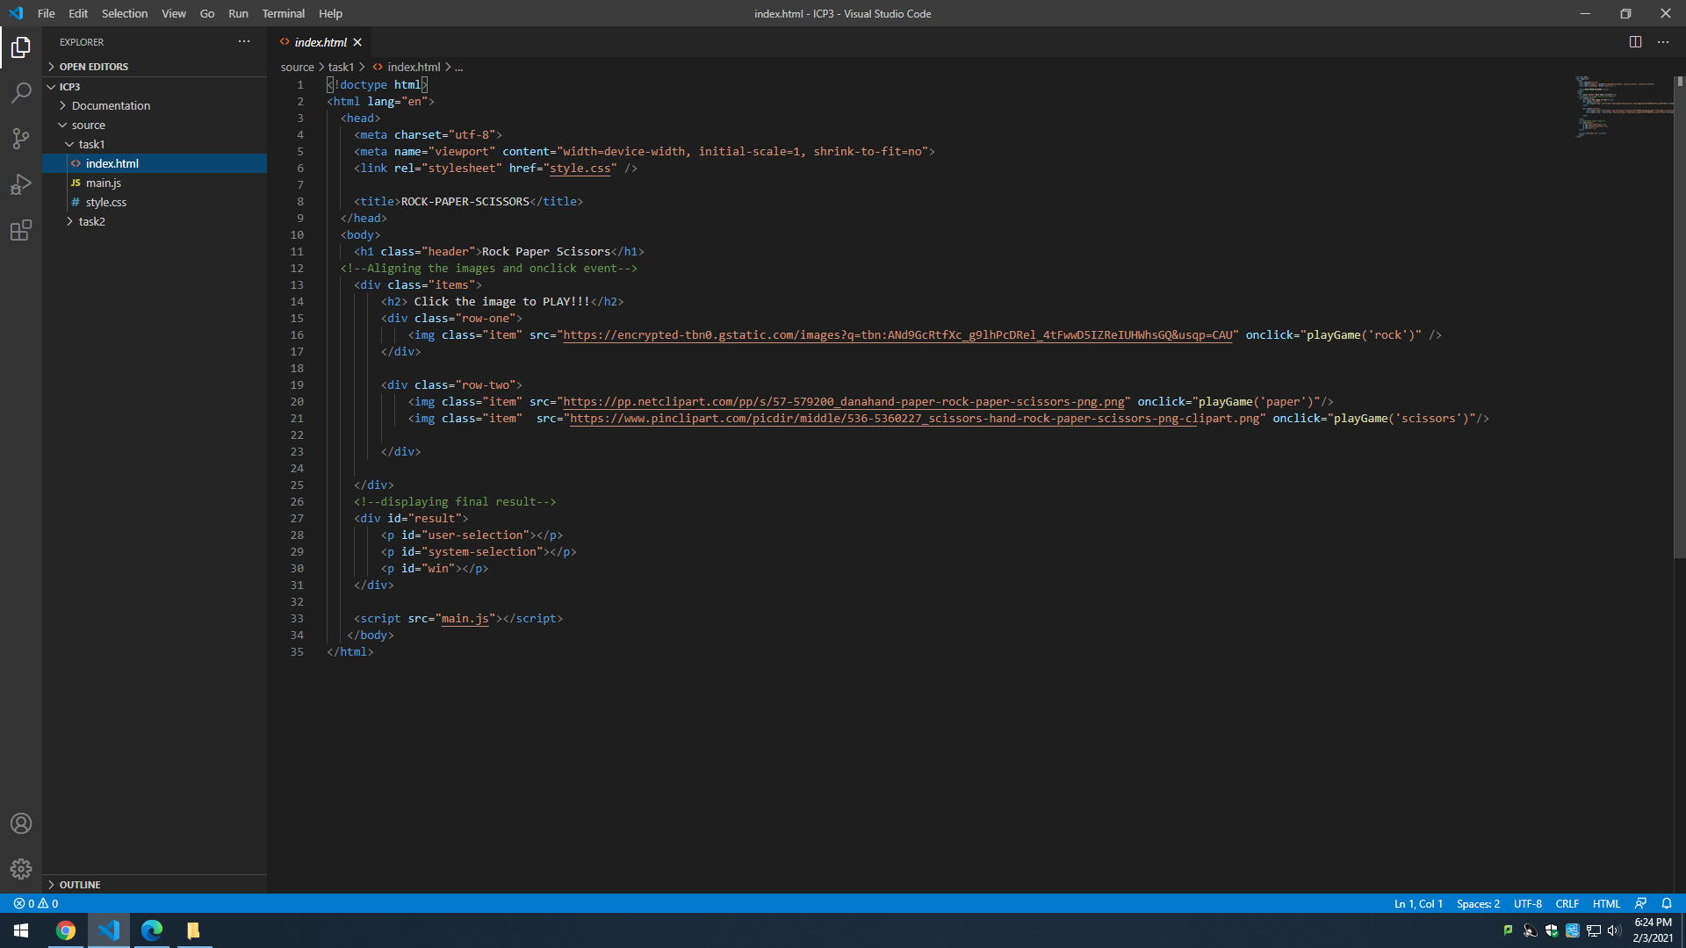The width and height of the screenshot is (1686, 948).
Task: Expand the Documentation folder
Action: coord(111,105)
